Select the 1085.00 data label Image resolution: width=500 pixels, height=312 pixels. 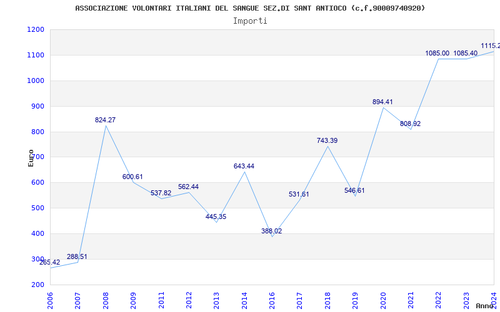click(437, 53)
